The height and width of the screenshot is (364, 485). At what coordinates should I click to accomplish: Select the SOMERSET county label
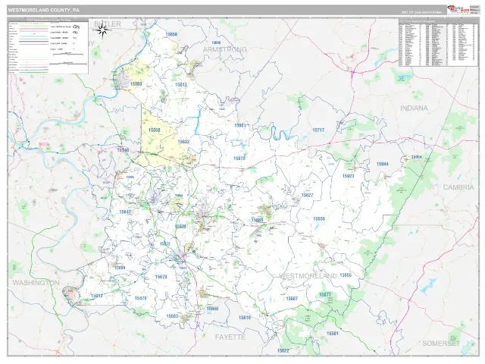click(x=441, y=344)
